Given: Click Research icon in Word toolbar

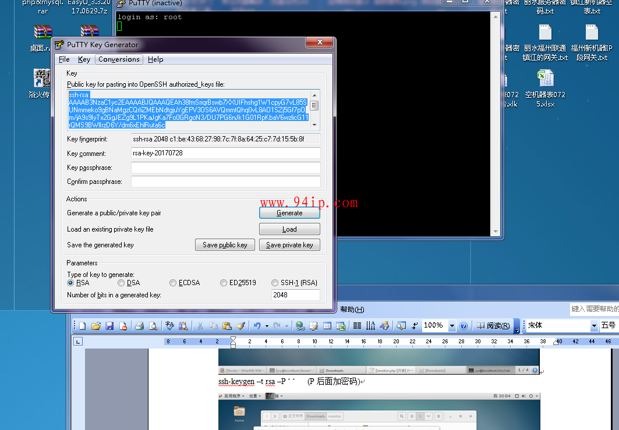Looking at the screenshot, I should [183, 326].
